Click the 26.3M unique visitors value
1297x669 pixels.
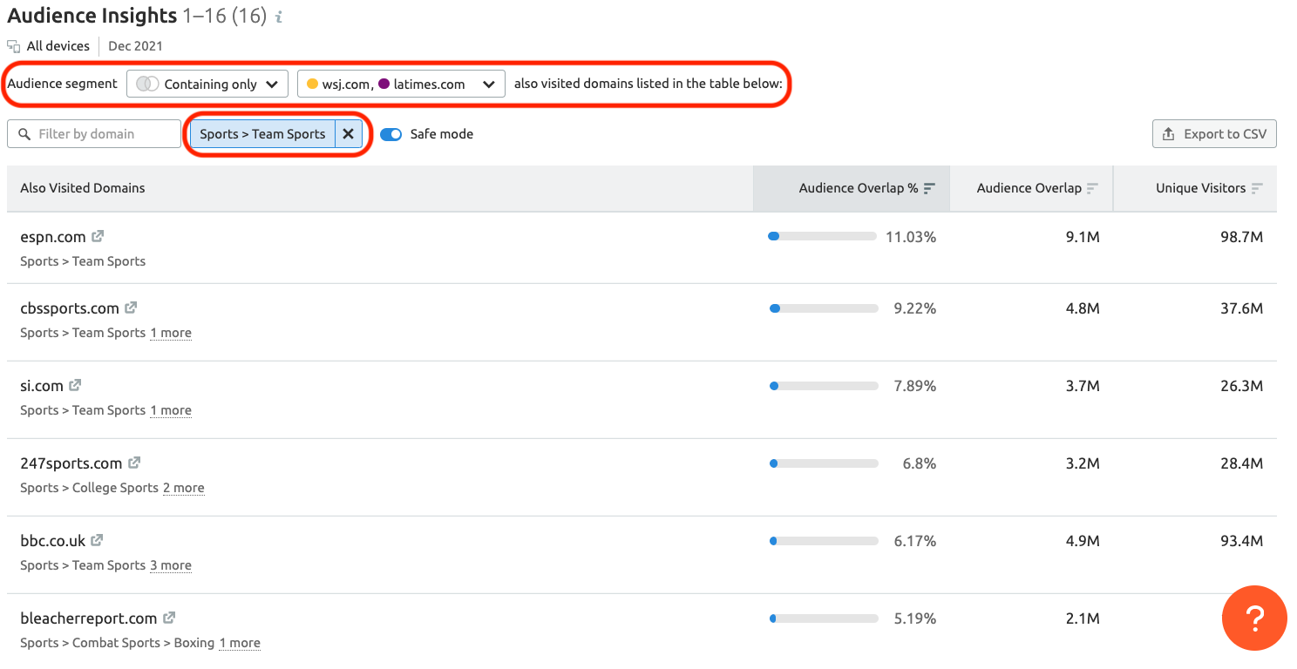pos(1241,385)
